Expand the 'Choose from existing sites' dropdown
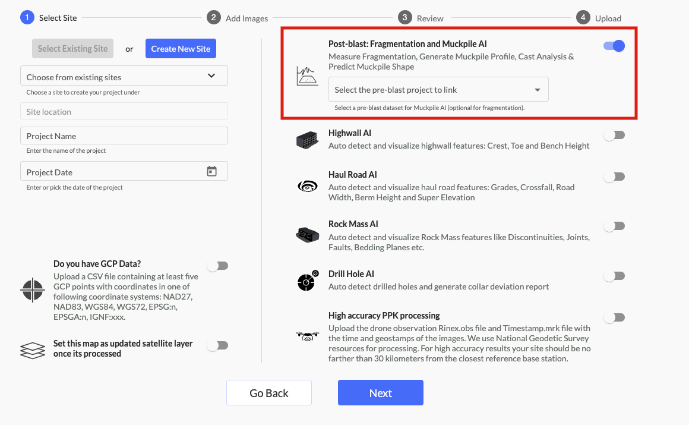 (x=124, y=77)
